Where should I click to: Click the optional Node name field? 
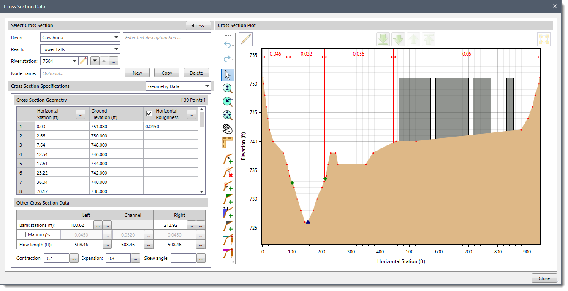point(80,72)
